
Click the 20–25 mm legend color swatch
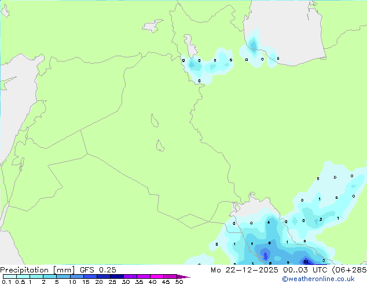click(x=104, y=276)
